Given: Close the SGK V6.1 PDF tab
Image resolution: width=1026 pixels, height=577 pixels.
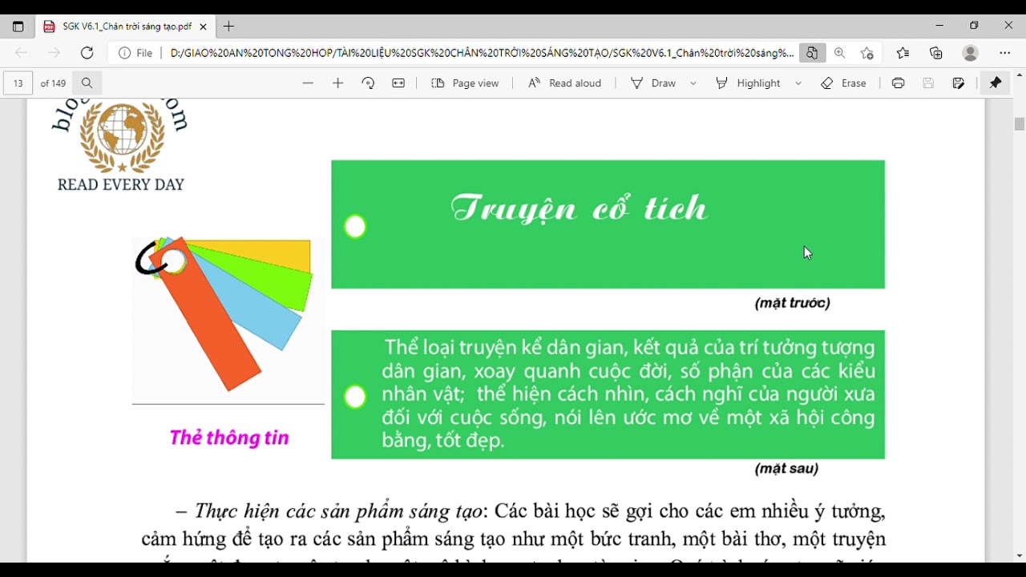Looking at the screenshot, I should pos(203,26).
